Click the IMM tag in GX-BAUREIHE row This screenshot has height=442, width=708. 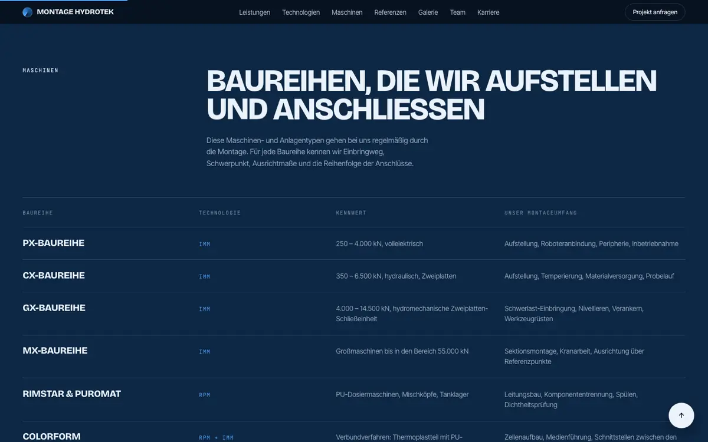205,309
